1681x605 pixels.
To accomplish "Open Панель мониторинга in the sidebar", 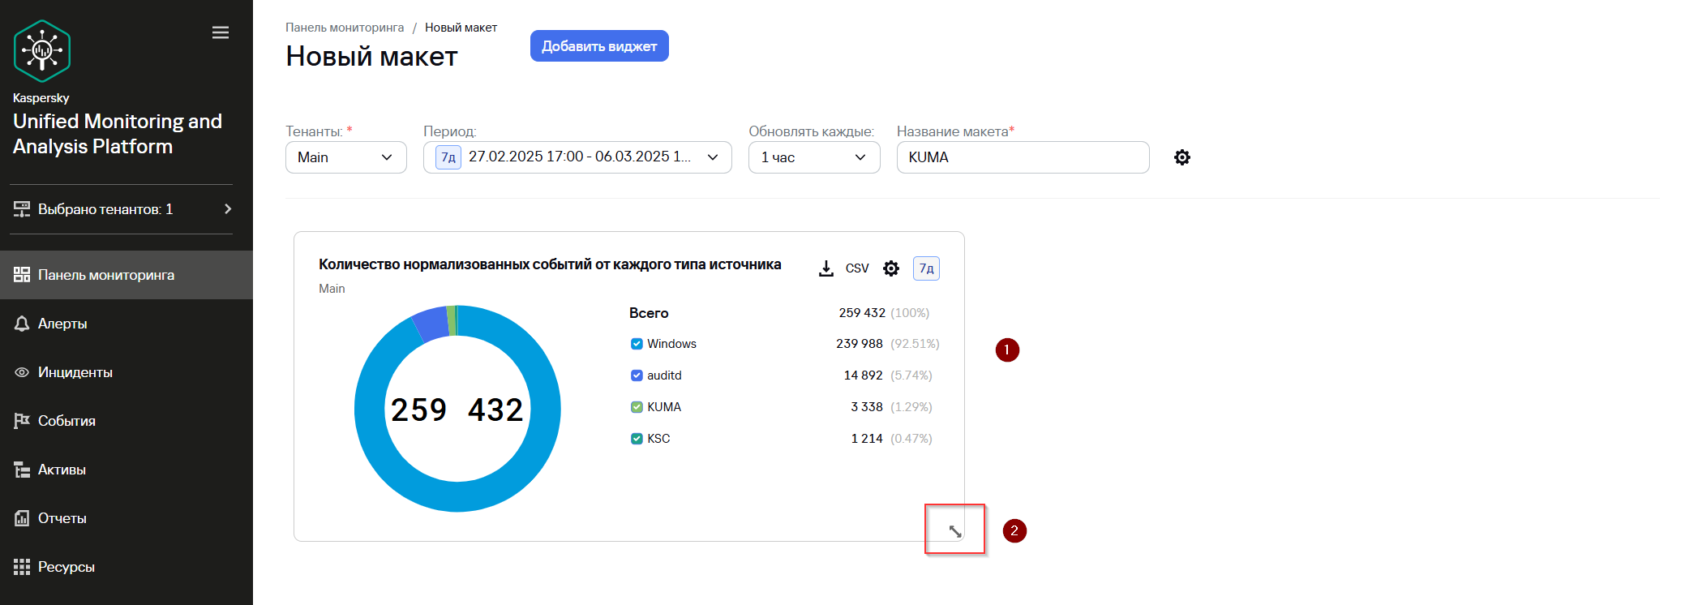I will 127,275.
